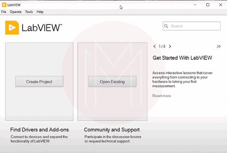The width and height of the screenshot is (227, 153).
Task: Open Find Drivers and Add-ons
Action: pos(40,130)
